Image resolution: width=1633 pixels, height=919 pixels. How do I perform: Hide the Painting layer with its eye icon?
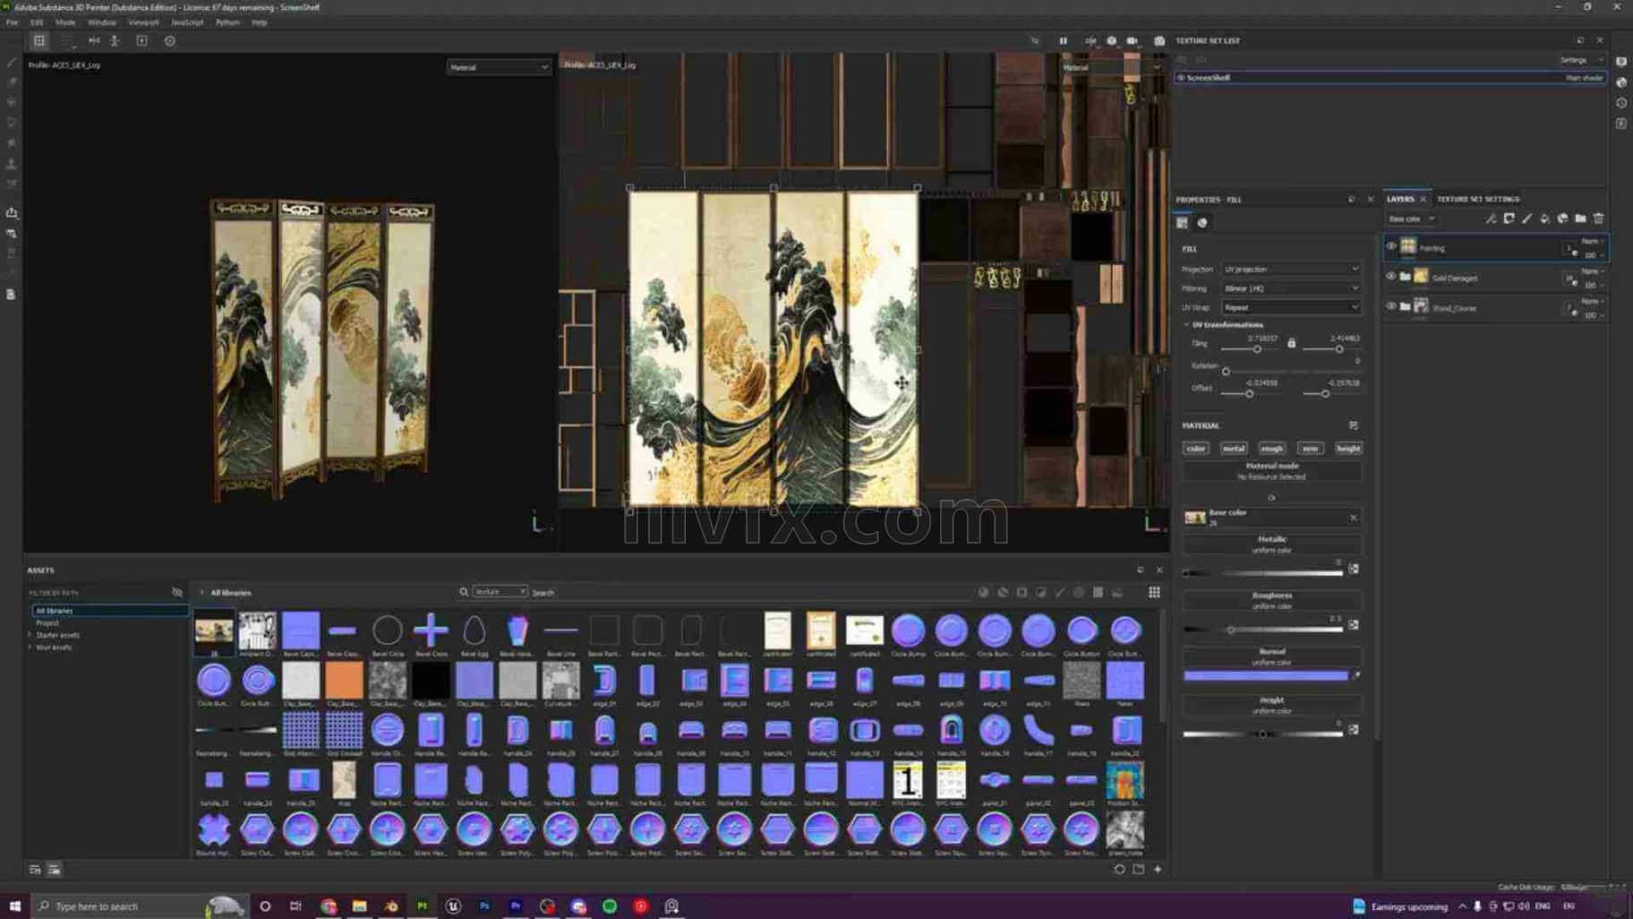tap(1391, 246)
